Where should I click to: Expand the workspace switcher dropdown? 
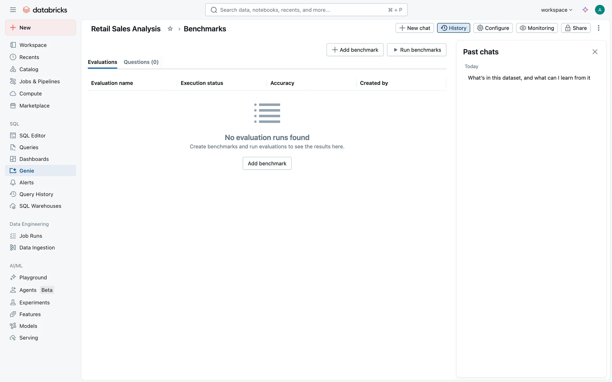pos(557,10)
